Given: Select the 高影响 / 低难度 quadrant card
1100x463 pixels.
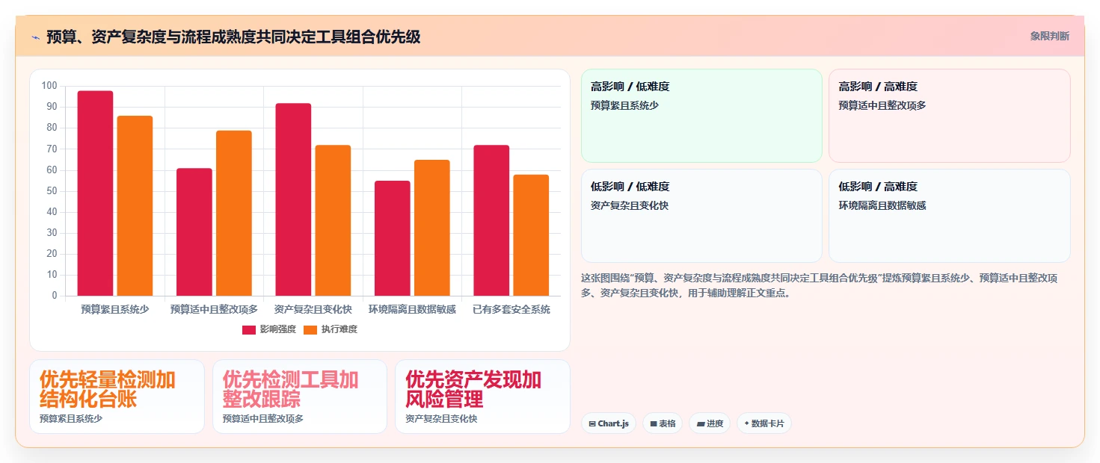Looking at the screenshot, I should [701, 116].
